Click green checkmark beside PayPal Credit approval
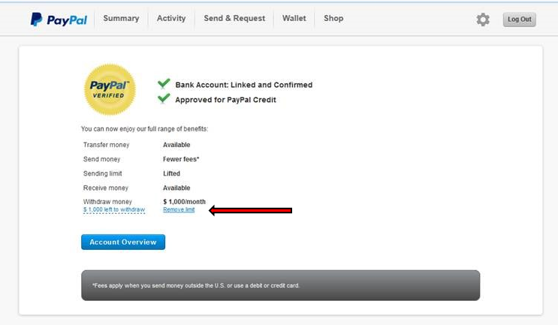This screenshot has width=558, height=325. coord(164,99)
